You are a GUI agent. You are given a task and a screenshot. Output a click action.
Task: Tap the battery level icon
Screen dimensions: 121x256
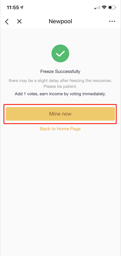[112, 8]
